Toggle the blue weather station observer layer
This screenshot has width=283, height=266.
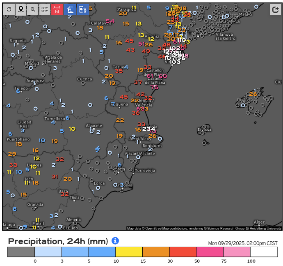(x=70, y=9)
